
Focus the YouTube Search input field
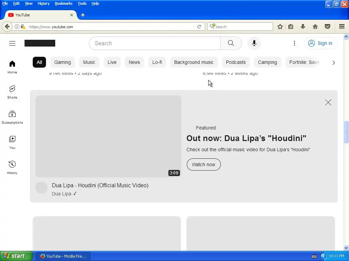[x=154, y=43]
